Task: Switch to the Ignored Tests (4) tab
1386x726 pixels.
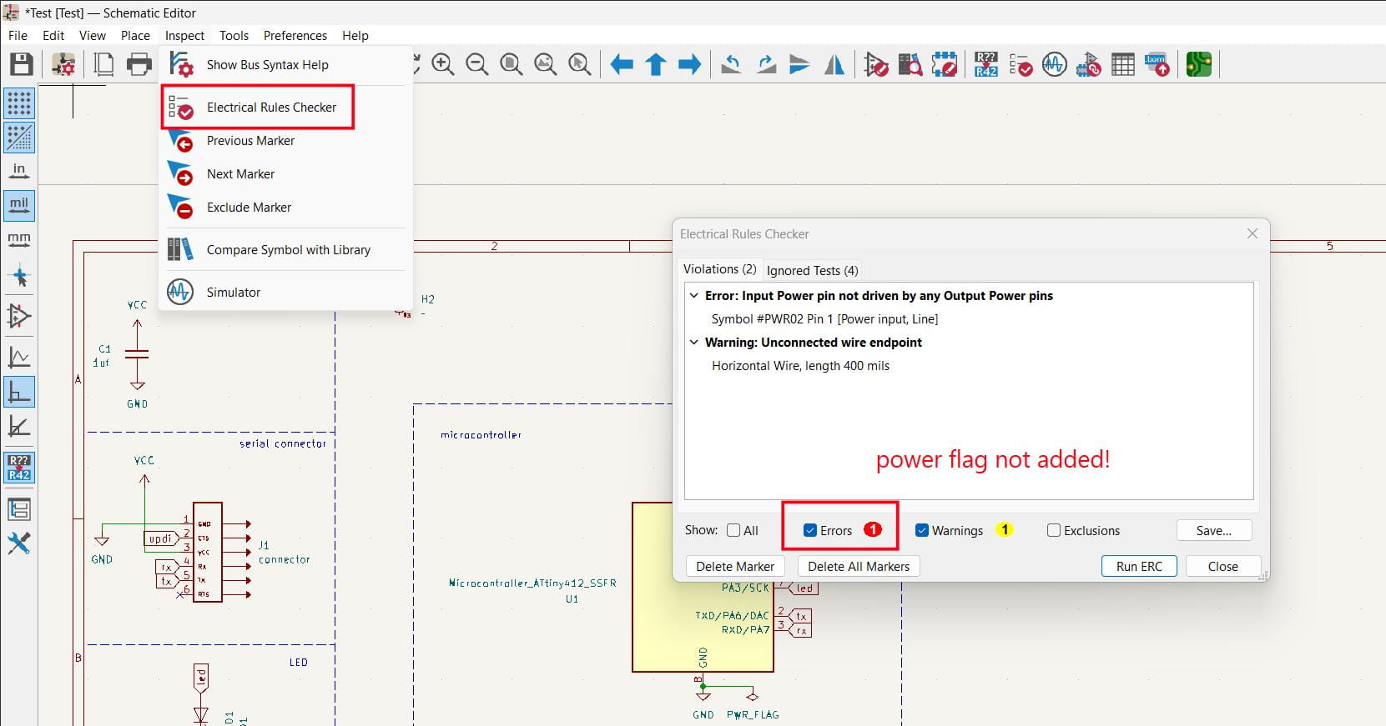Action: pos(812,270)
